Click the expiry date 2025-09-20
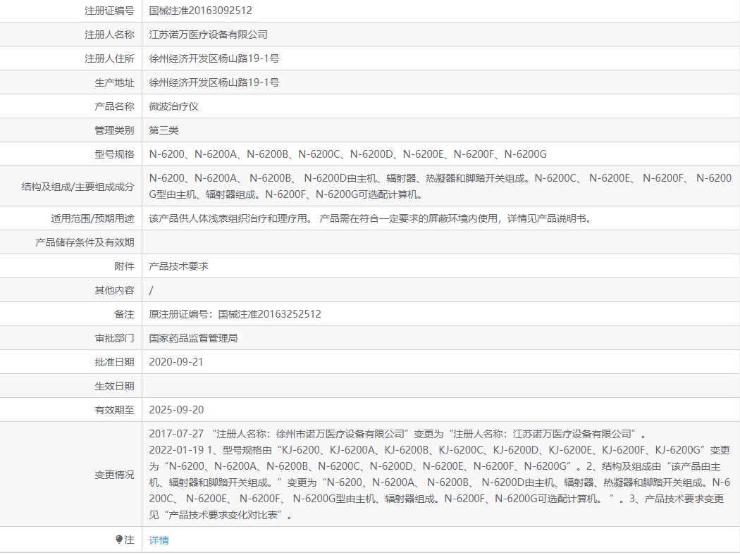The height and width of the screenshot is (555, 740). point(176,410)
